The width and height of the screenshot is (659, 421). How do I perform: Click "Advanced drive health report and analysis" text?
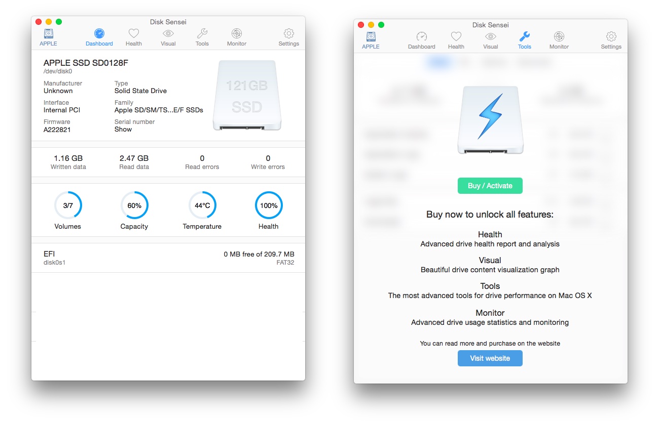pyautogui.click(x=490, y=244)
